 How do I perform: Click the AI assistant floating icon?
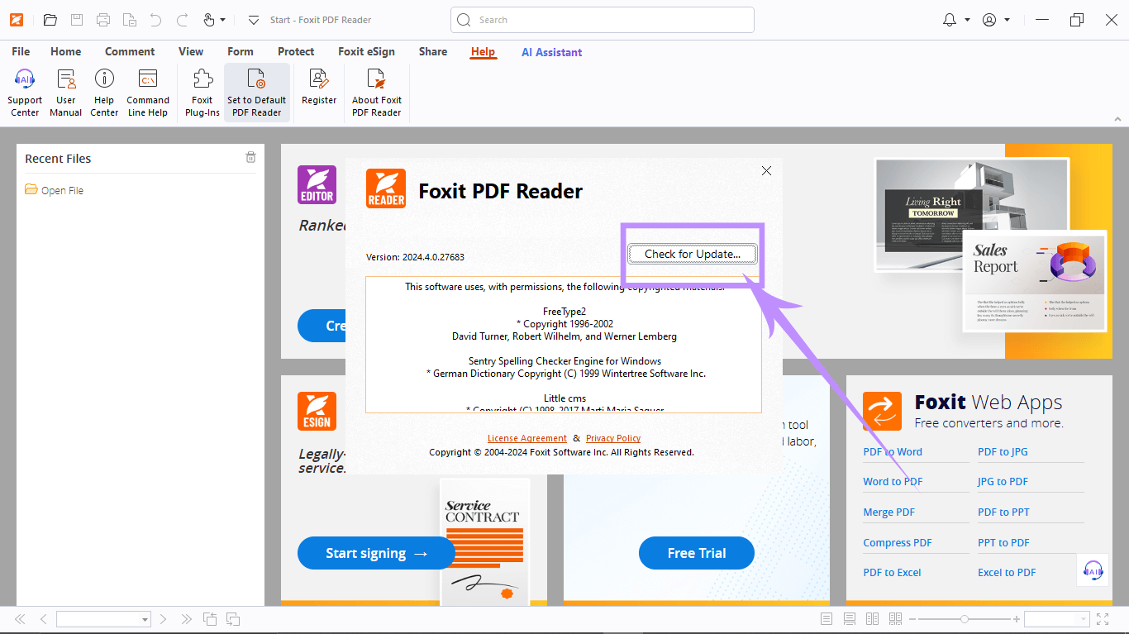click(1093, 570)
